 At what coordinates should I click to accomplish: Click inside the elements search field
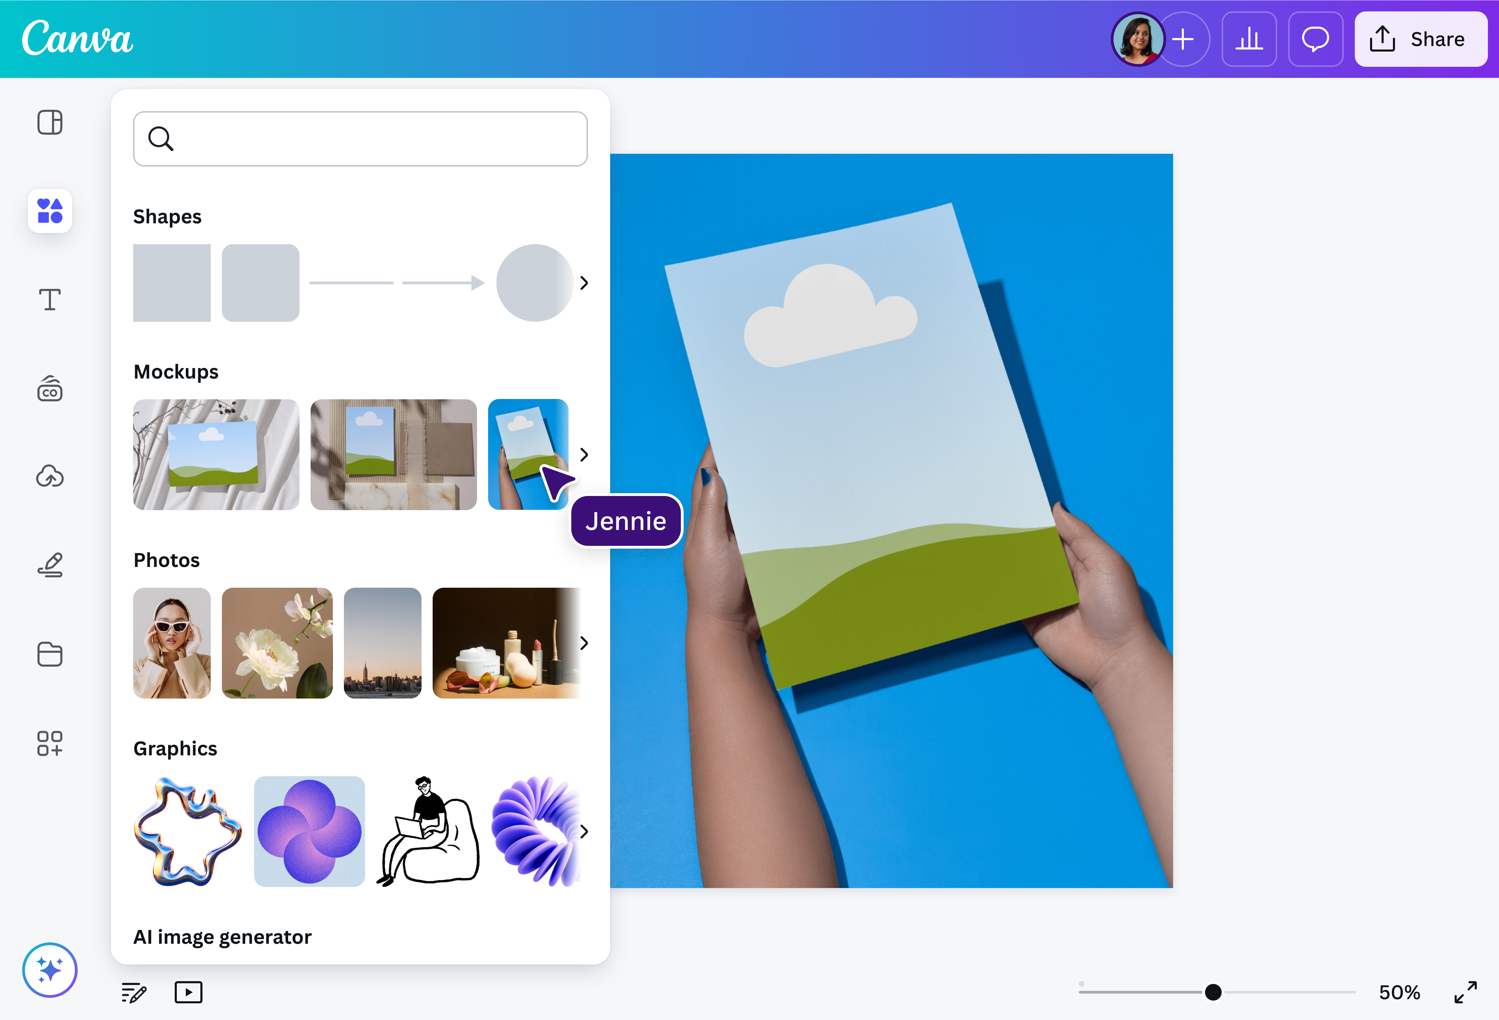[361, 139]
